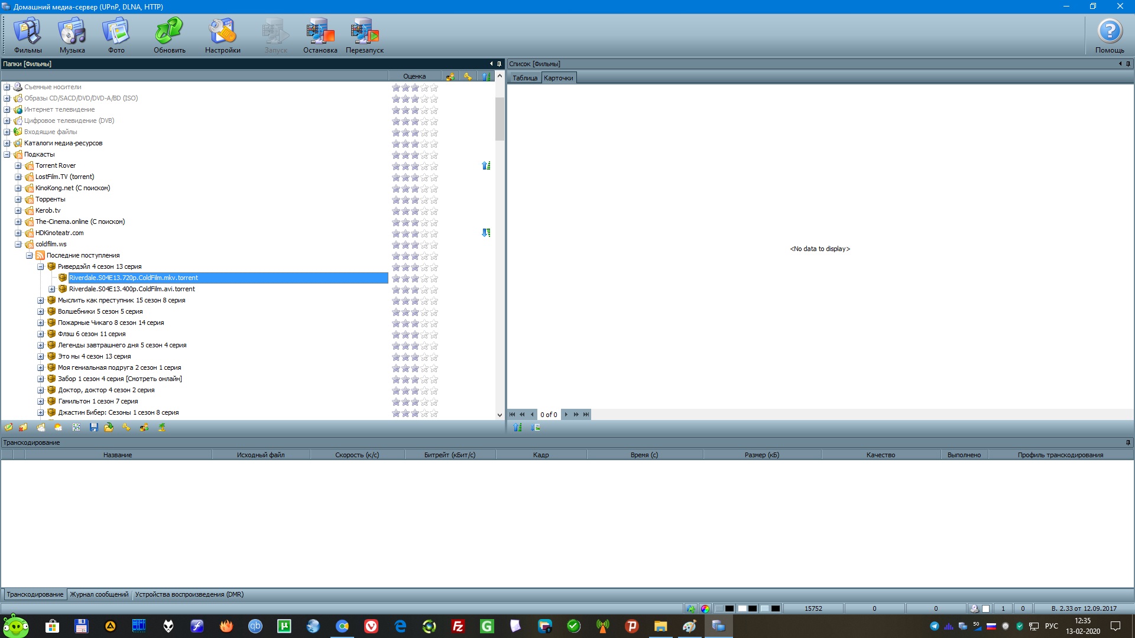The height and width of the screenshot is (638, 1135).
Task: Click the first black color swatch in status bar
Action: coord(729,608)
